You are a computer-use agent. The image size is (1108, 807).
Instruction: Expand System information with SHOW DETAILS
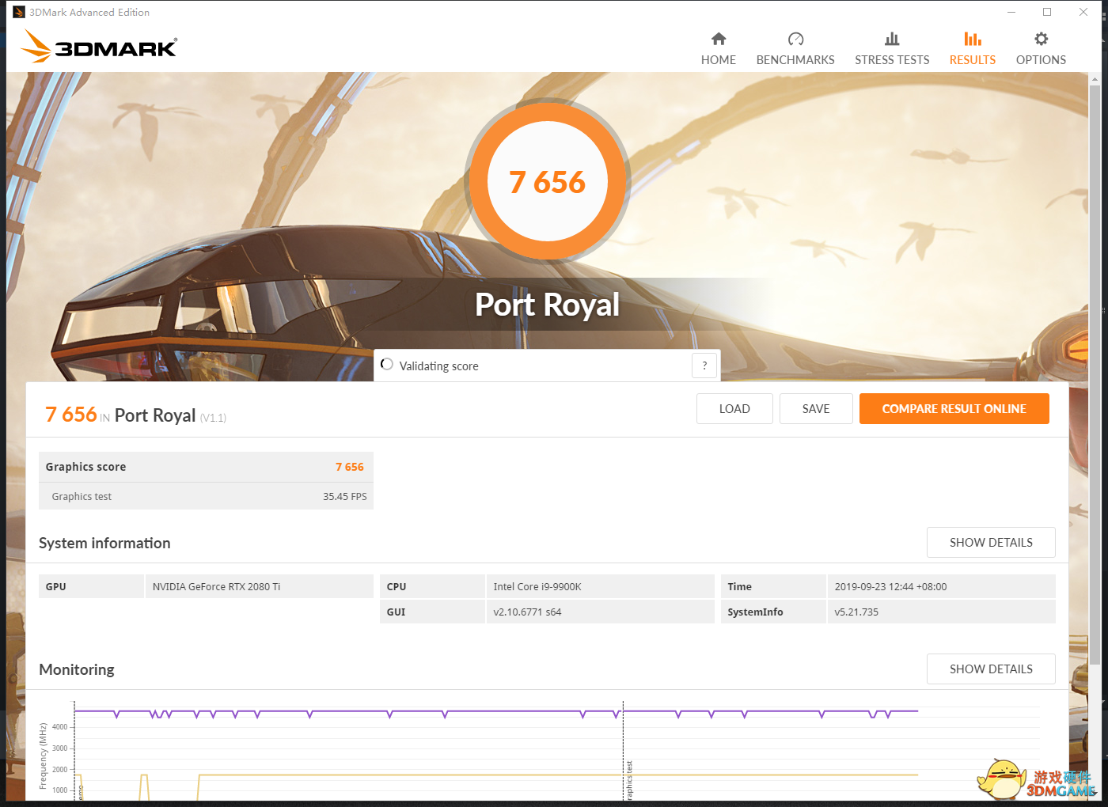990,543
